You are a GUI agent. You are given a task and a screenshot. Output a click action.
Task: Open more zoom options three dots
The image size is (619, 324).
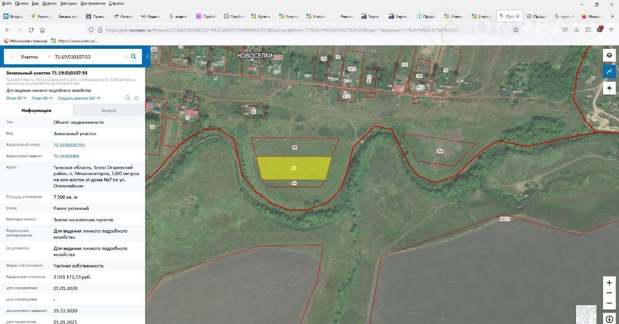coord(609,293)
